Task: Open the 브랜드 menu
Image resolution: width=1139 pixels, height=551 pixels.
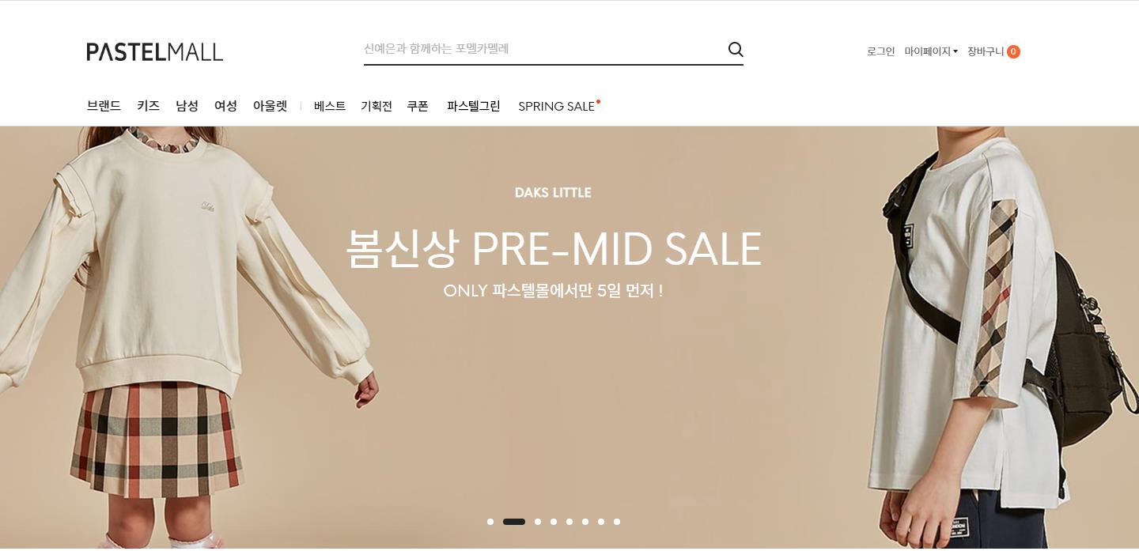Action: pyautogui.click(x=104, y=106)
